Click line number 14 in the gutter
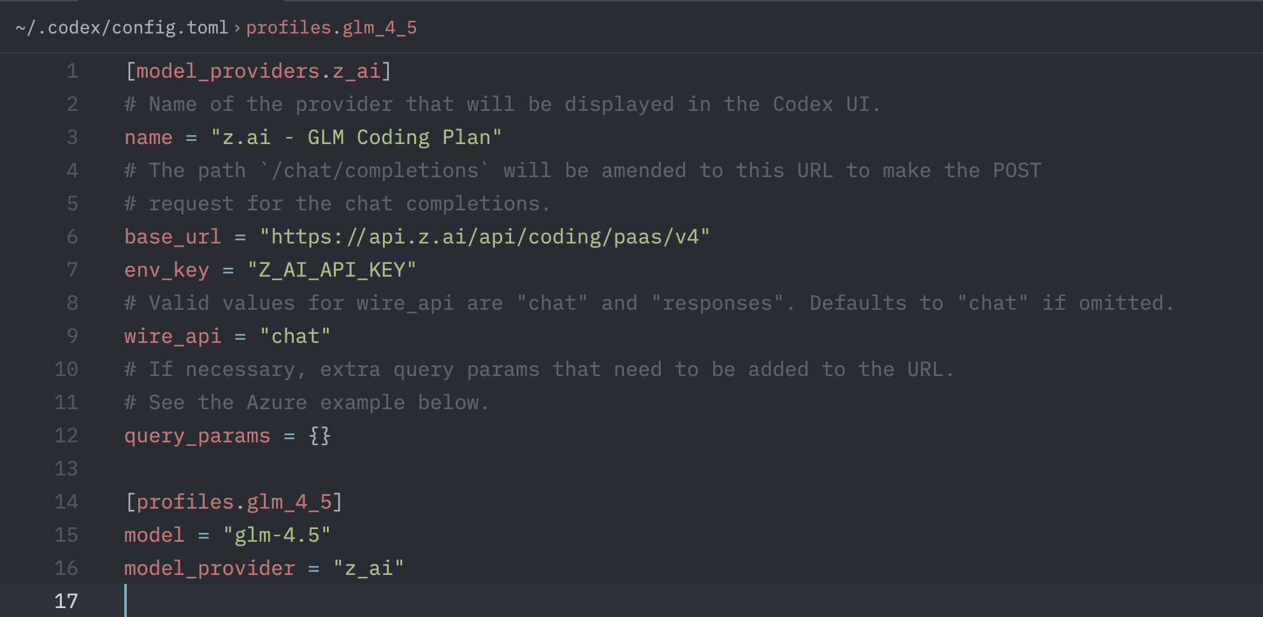The width and height of the screenshot is (1263, 617). pos(66,502)
